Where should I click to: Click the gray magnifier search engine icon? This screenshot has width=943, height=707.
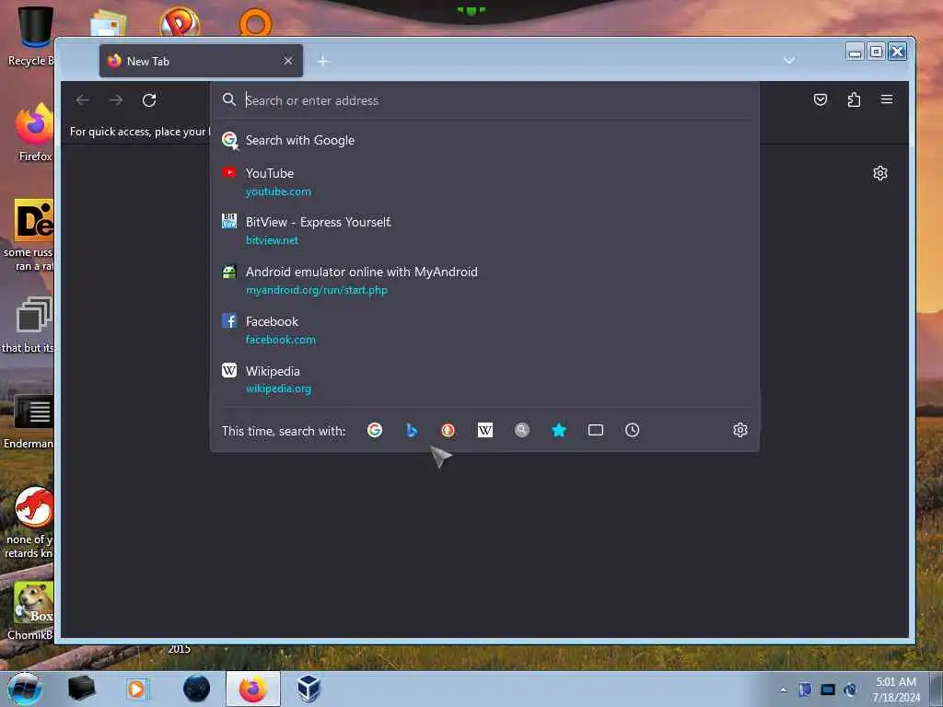[522, 431]
